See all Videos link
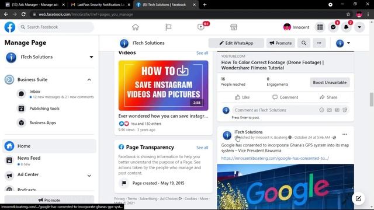Viewport: 374px width, 210px height. click(202, 53)
